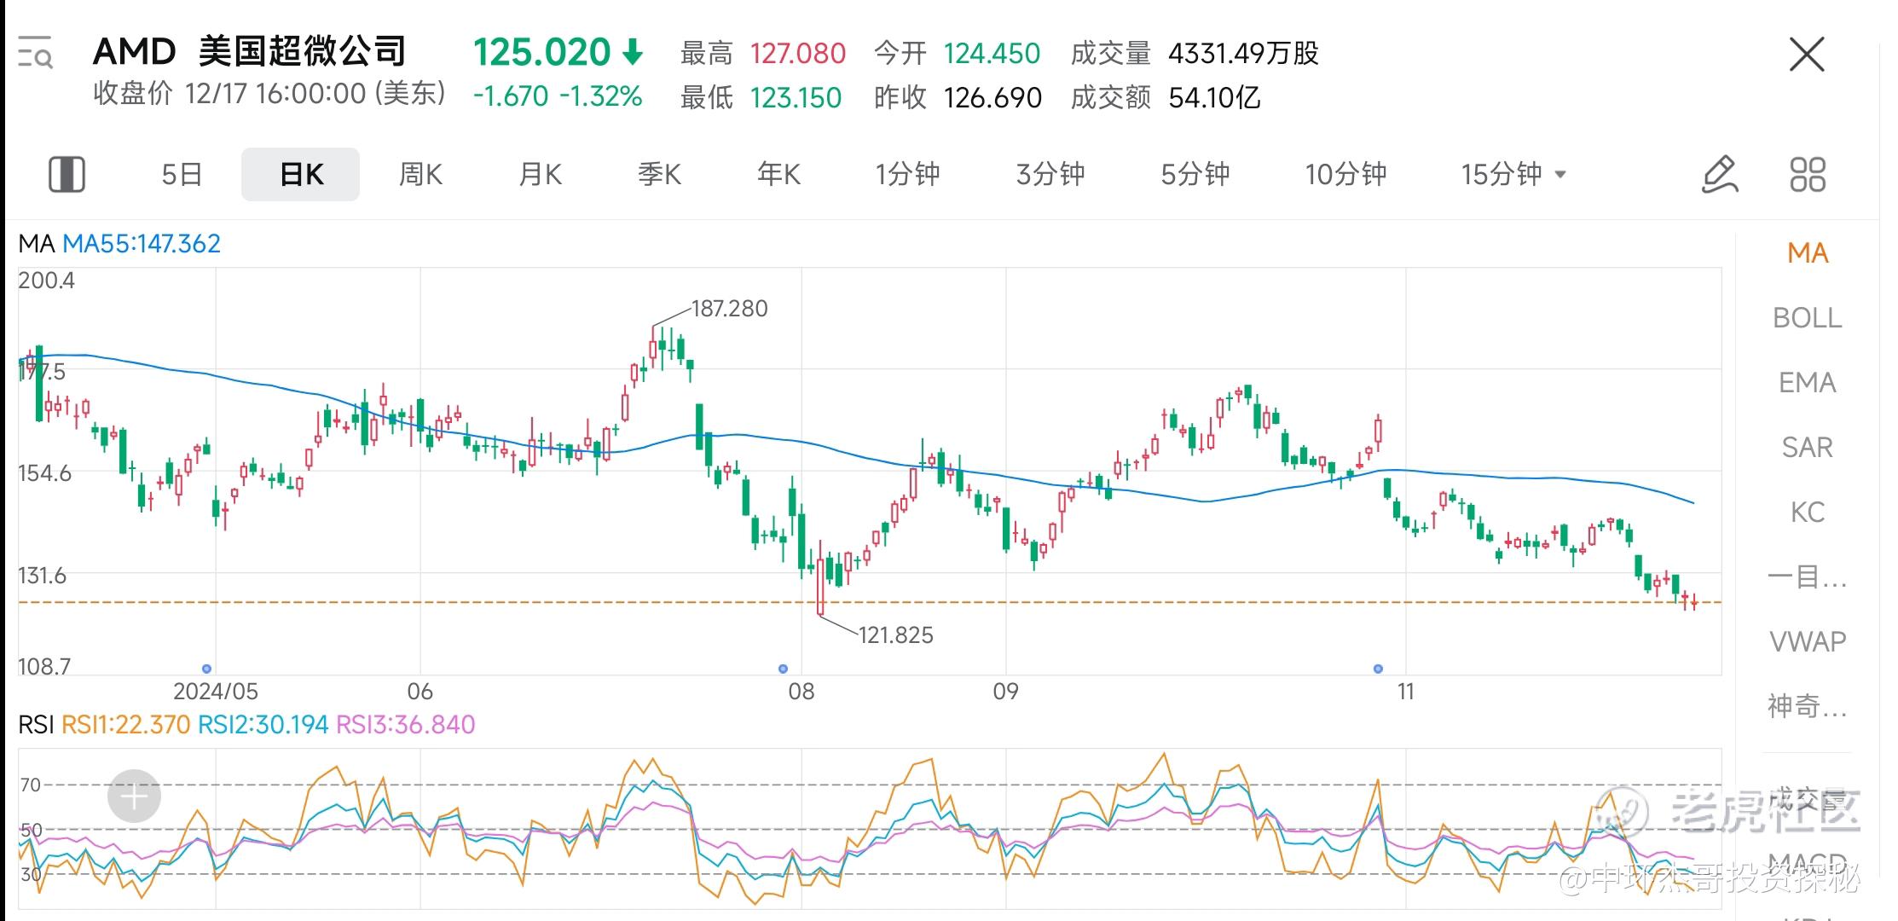Click the event dot marker near 08

pyautogui.click(x=783, y=669)
